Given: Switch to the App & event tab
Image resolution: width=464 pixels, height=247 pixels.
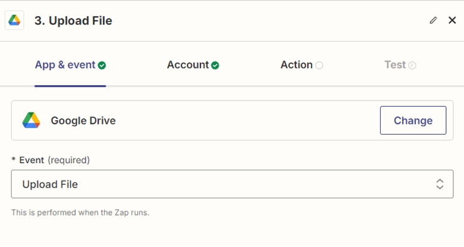Looking at the screenshot, I should pyautogui.click(x=65, y=65).
